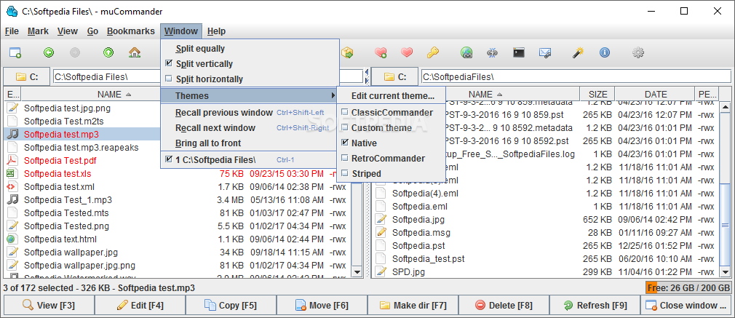Click the web icon of Softpedia text.html
735x318 pixels.
click(12, 239)
